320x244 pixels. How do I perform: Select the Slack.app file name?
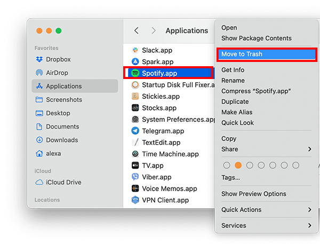pos(157,50)
